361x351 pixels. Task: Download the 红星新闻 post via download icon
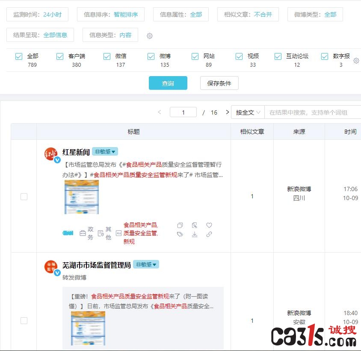(x=195, y=234)
